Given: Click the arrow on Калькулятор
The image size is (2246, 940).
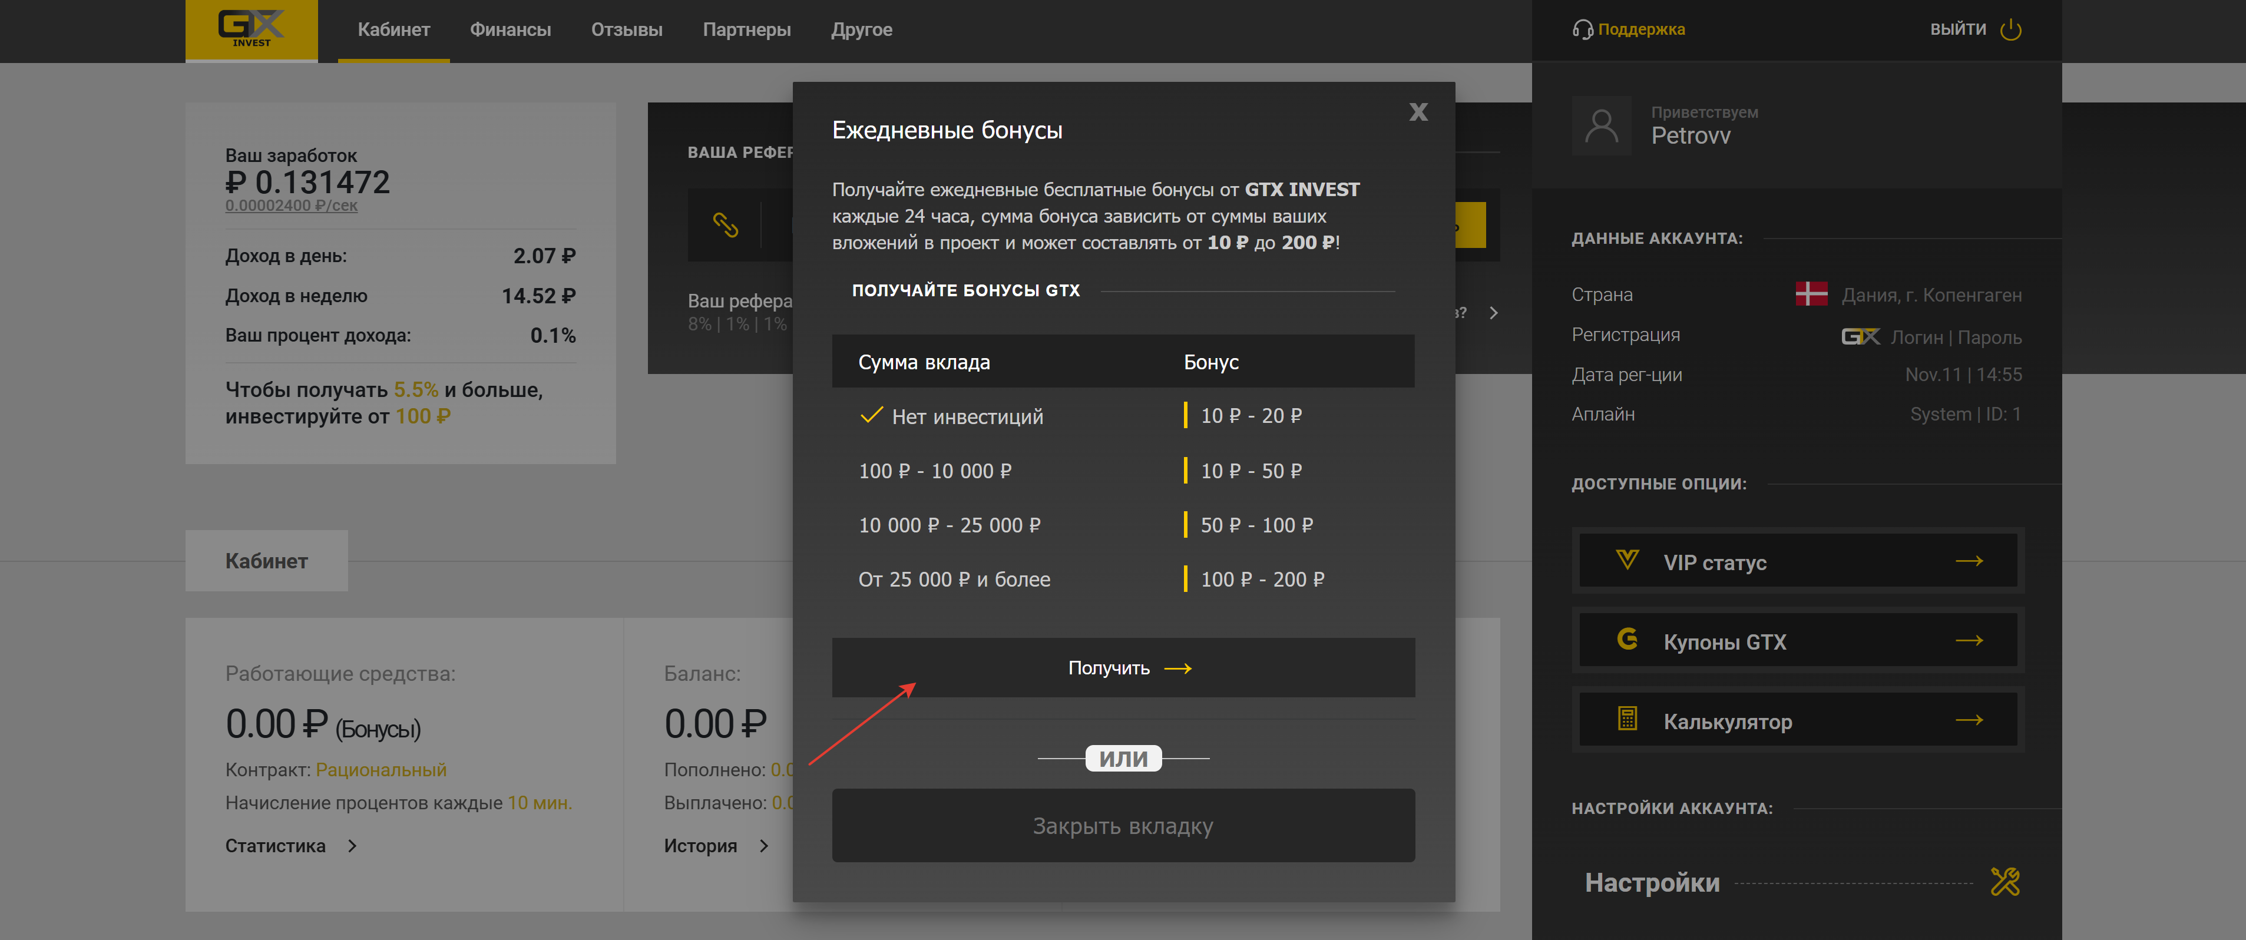Looking at the screenshot, I should point(1969,720).
